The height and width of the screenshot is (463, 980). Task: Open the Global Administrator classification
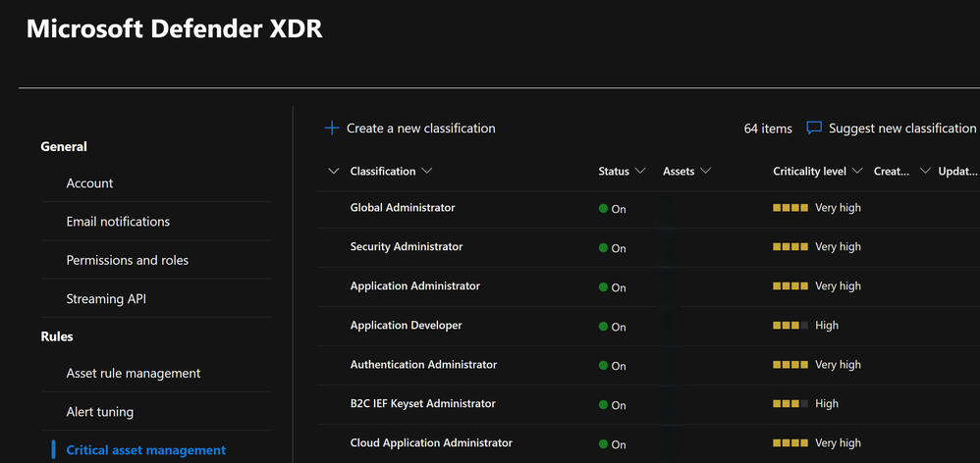click(x=403, y=207)
